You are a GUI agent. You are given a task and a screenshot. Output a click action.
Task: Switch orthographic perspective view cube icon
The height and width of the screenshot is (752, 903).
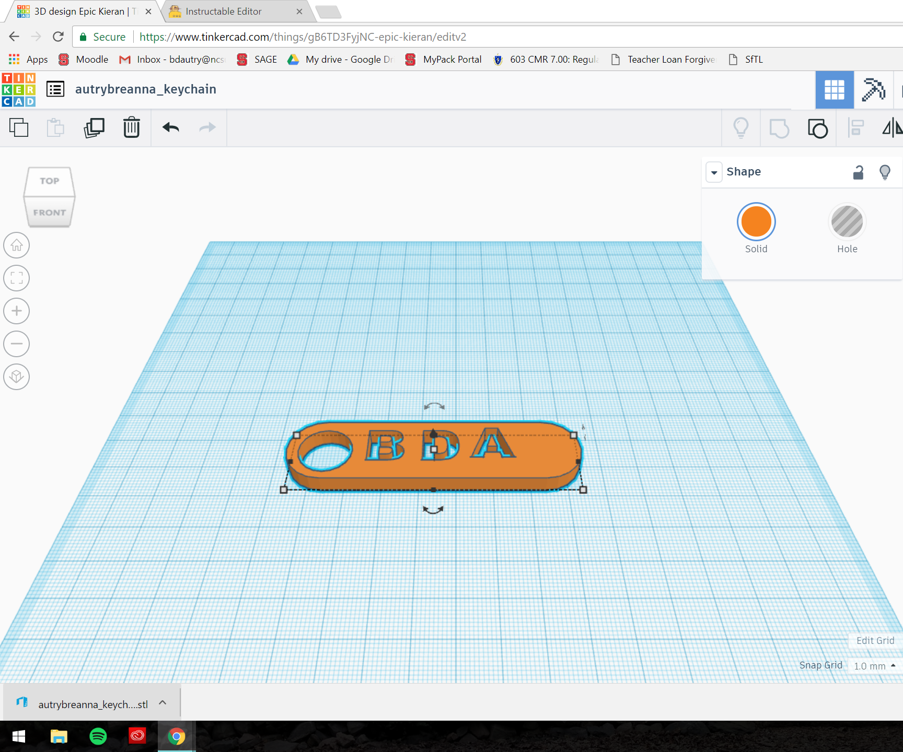coord(17,377)
